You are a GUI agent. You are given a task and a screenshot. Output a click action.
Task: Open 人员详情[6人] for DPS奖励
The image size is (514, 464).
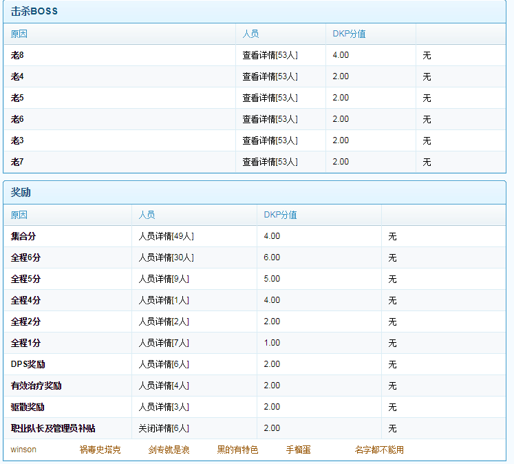click(x=164, y=364)
